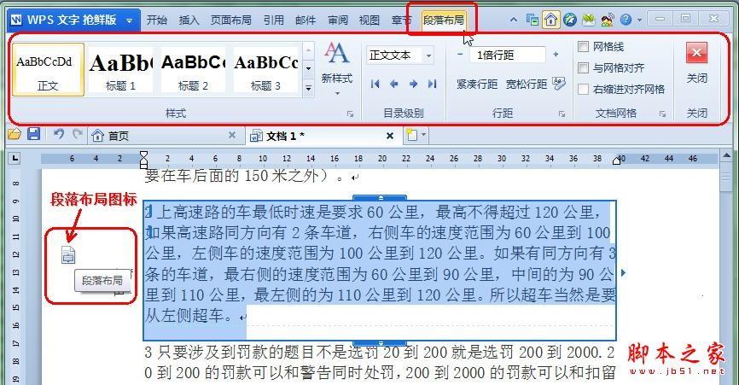Create a new document tab icon

(412, 136)
